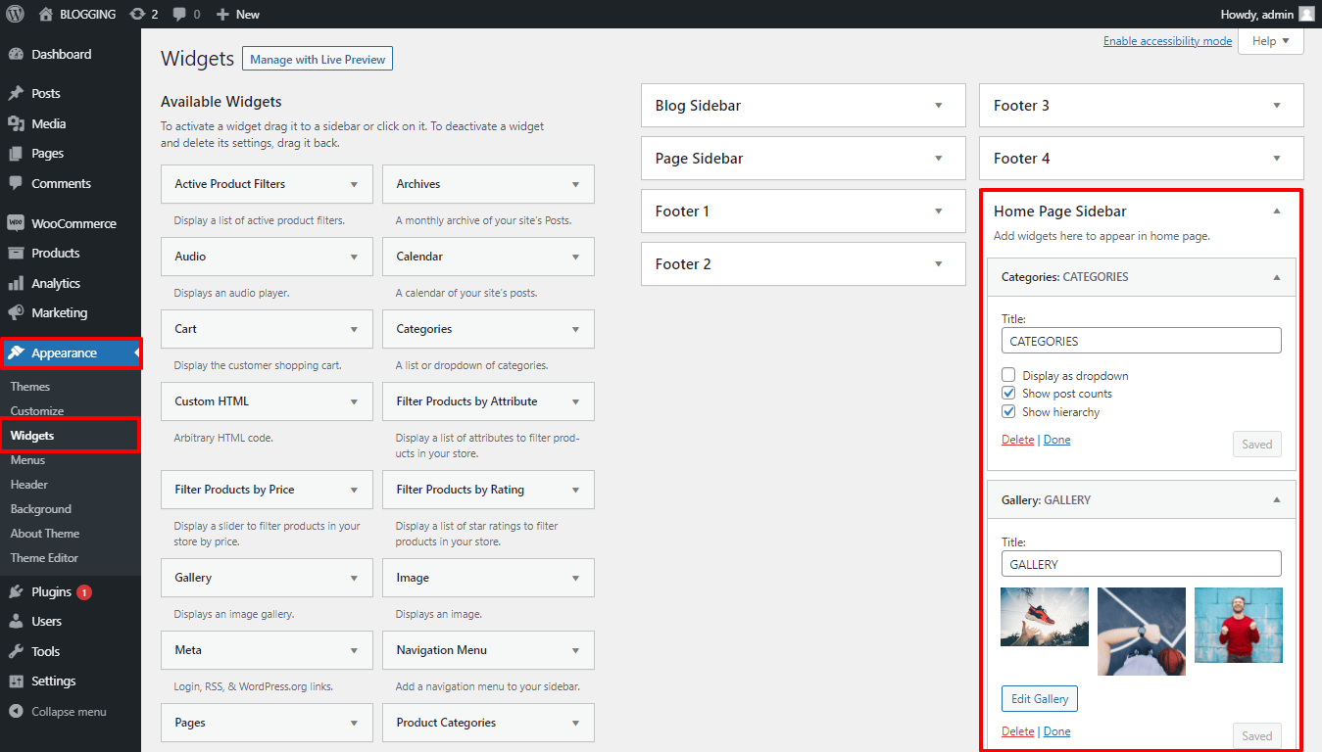Screen dimensions: 1322x752
Task: Click the admin user avatar icon
Action: [1306, 14]
